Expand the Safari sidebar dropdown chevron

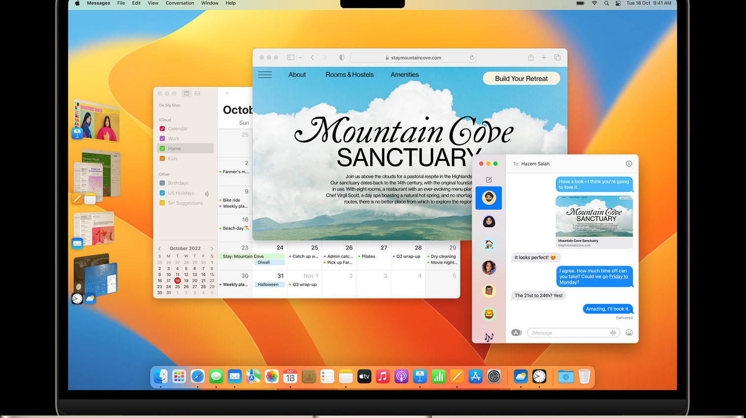click(300, 57)
